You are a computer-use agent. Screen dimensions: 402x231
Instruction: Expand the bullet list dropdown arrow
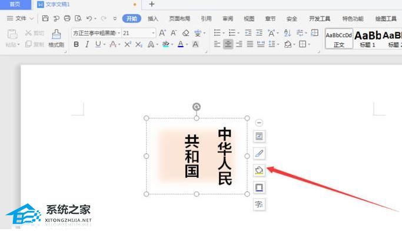[224, 33]
